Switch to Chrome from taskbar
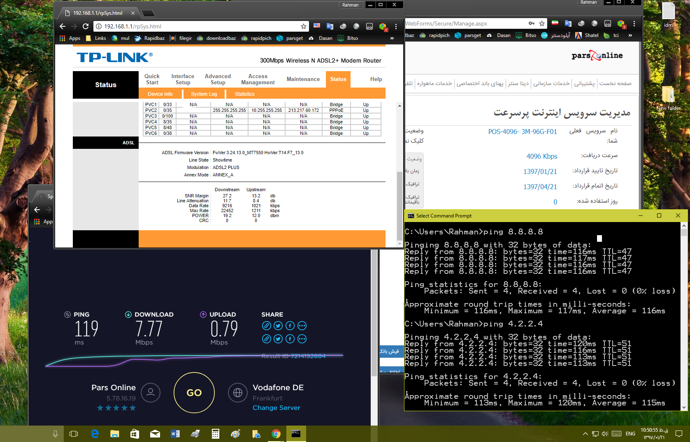Image resolution: width=690 pixels, height=442 pixels. click(x=276, y=434)
